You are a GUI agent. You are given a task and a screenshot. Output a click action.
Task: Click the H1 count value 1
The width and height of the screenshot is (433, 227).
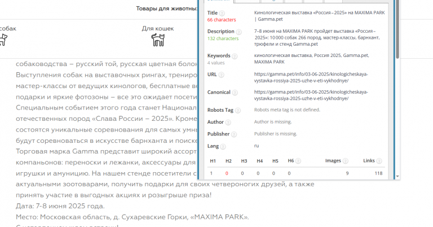[211, 173]
